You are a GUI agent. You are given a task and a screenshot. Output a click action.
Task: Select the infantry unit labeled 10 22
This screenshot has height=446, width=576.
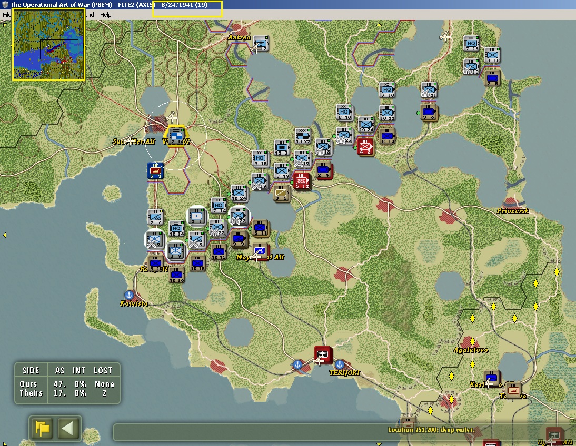(387, 113)
